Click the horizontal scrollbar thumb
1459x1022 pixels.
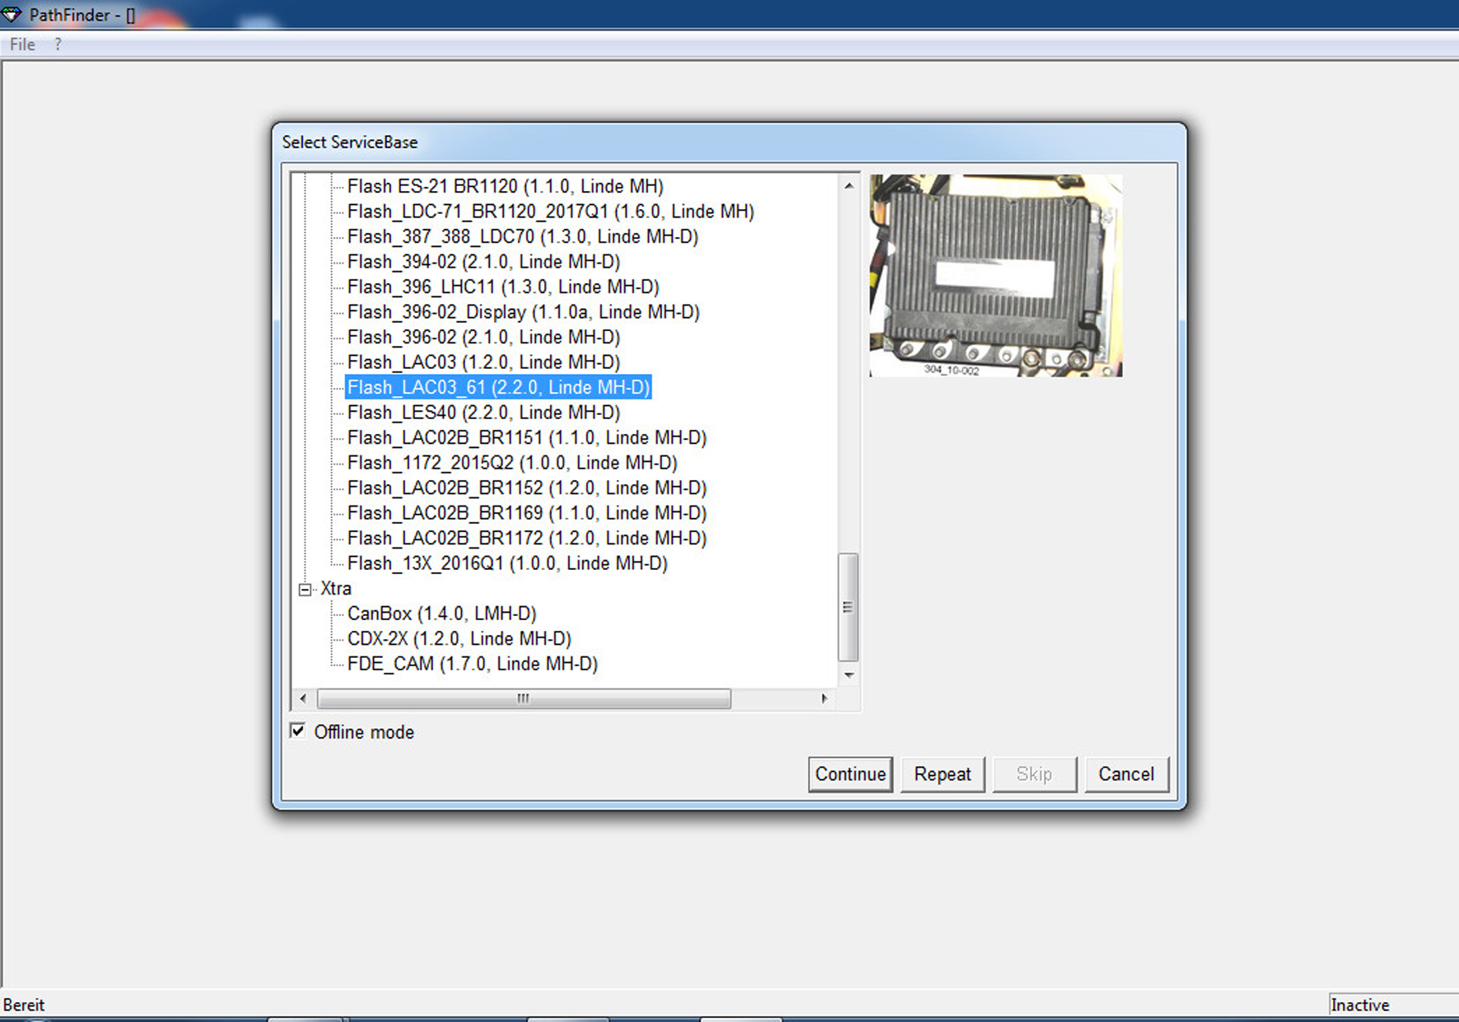pyautogui.click(x=524, y=698)
